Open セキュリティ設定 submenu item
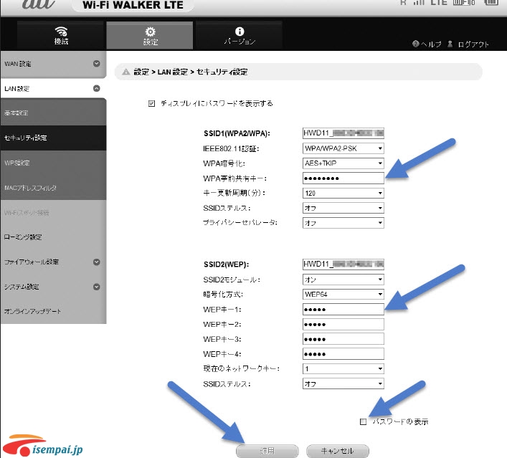 [53, 138]
